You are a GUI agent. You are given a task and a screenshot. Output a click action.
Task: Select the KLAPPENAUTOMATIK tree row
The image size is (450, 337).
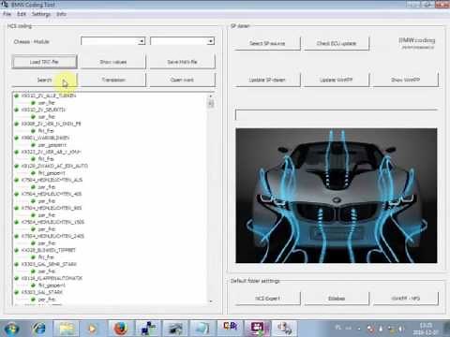click(52, 278)
